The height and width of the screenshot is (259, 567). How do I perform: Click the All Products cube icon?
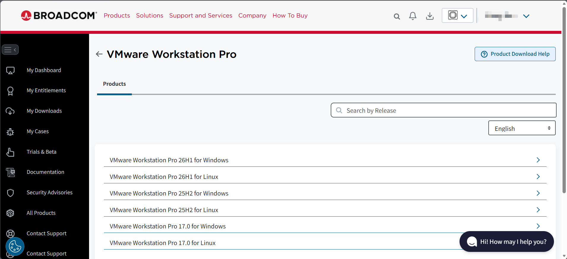pos(10,213)
